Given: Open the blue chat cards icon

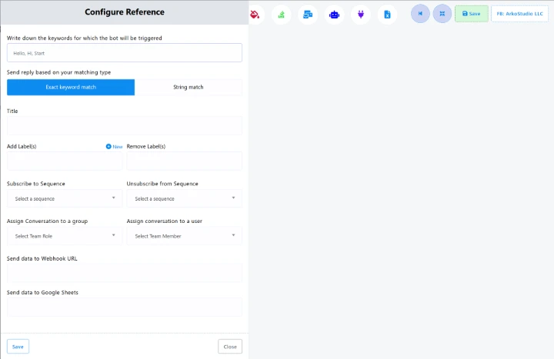Looking at the screenshot, I should pos(308,14).
